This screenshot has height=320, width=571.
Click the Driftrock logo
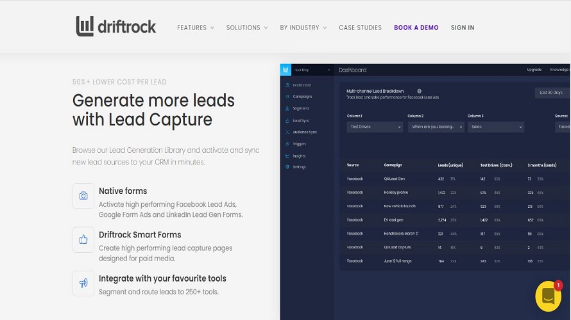coord(115,26)
